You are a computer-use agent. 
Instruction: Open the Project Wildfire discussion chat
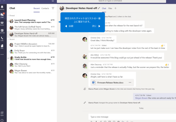[32, 45]
